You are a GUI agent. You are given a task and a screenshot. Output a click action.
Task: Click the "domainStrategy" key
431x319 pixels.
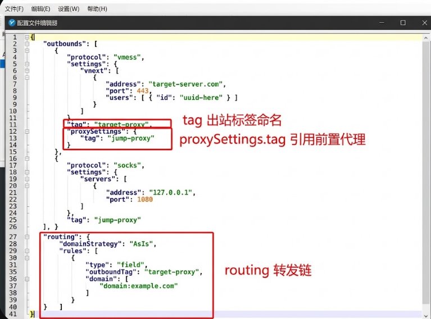(x=90, y=244)
